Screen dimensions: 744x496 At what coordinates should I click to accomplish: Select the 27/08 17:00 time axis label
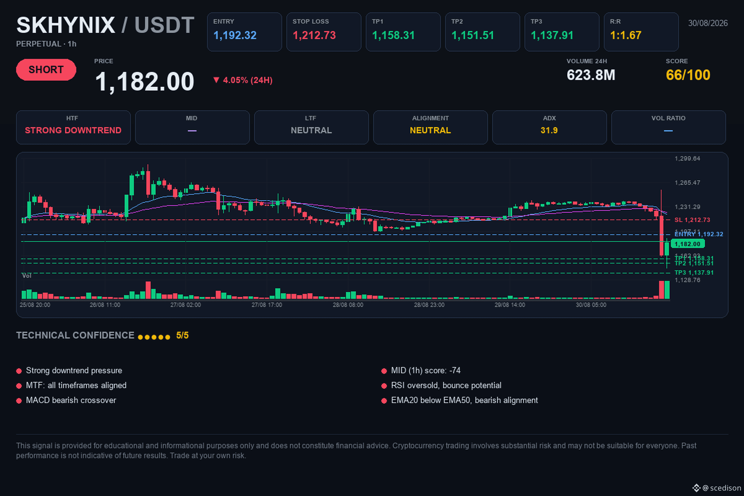[x=267, y=305]
